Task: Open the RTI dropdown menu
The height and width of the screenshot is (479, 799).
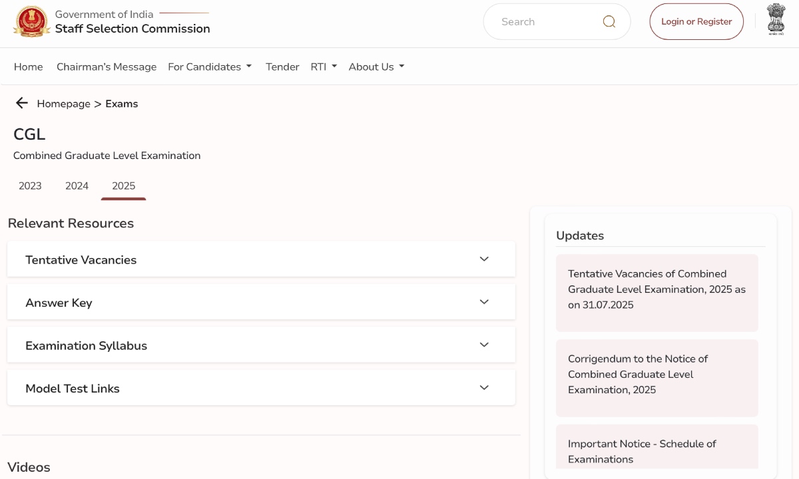Action: 324,67
